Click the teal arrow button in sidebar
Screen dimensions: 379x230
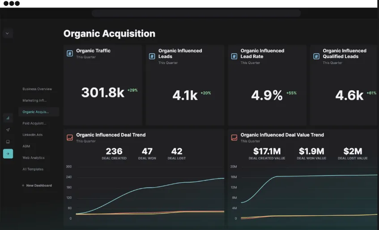pyautogui.click(x=8, y=154)
